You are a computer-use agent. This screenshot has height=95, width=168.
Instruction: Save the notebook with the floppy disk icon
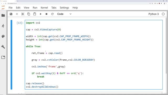click(x=11, y=14)
